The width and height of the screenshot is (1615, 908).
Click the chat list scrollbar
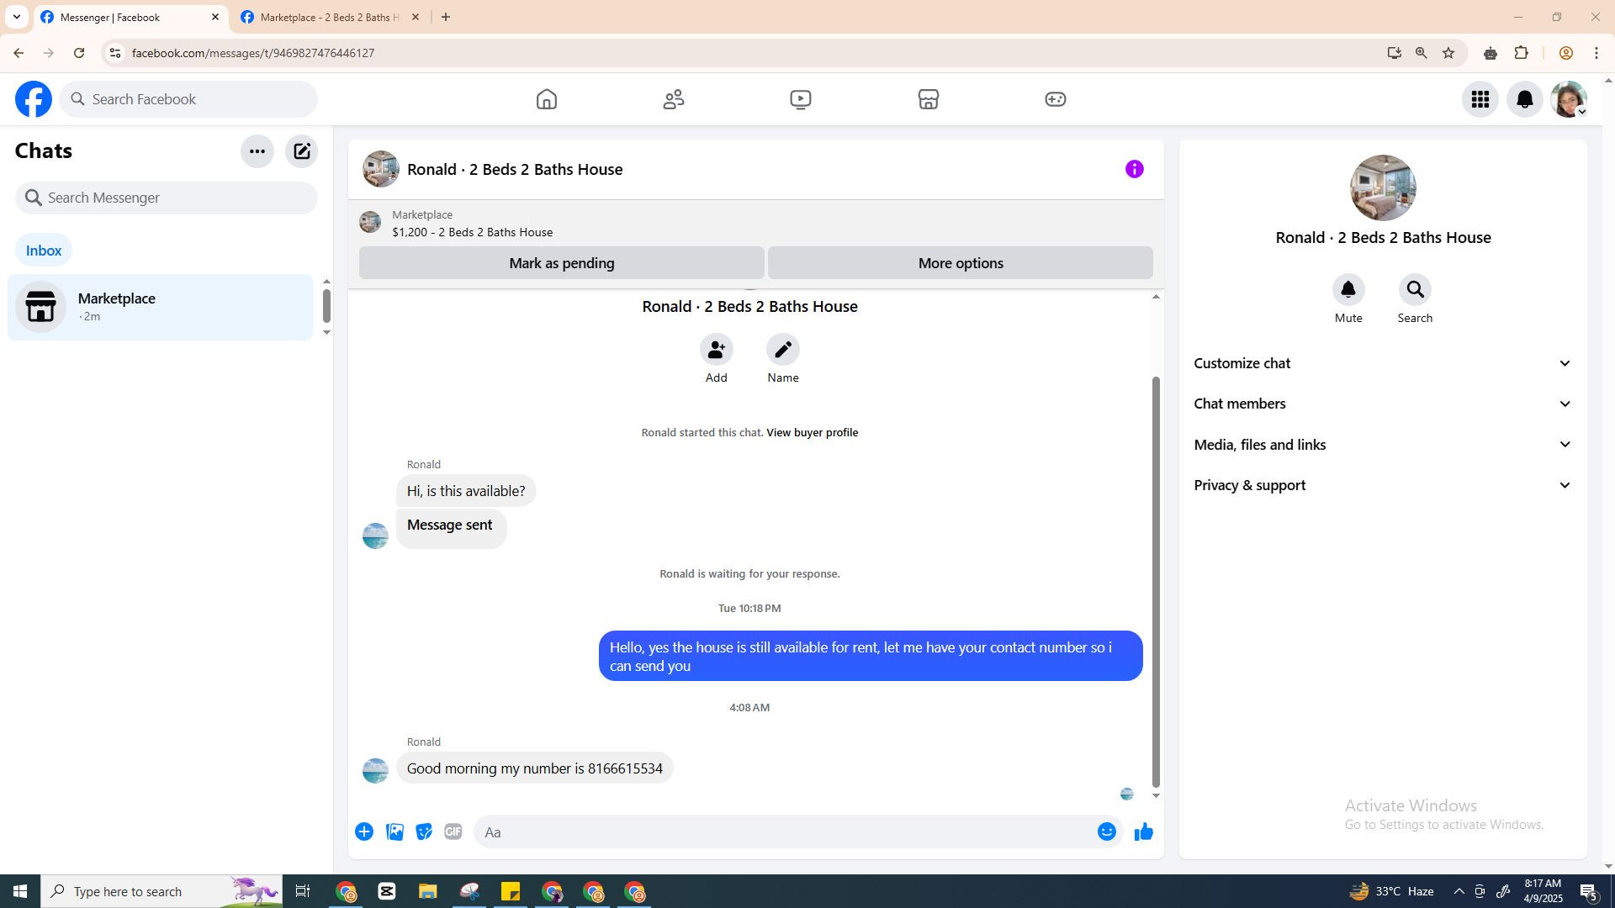(326, 306)
